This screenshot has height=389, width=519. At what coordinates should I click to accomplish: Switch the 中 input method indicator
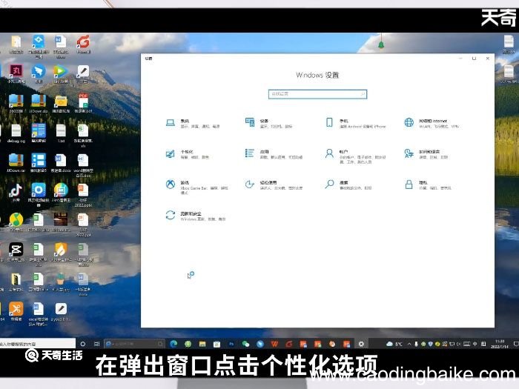[475, 344]
